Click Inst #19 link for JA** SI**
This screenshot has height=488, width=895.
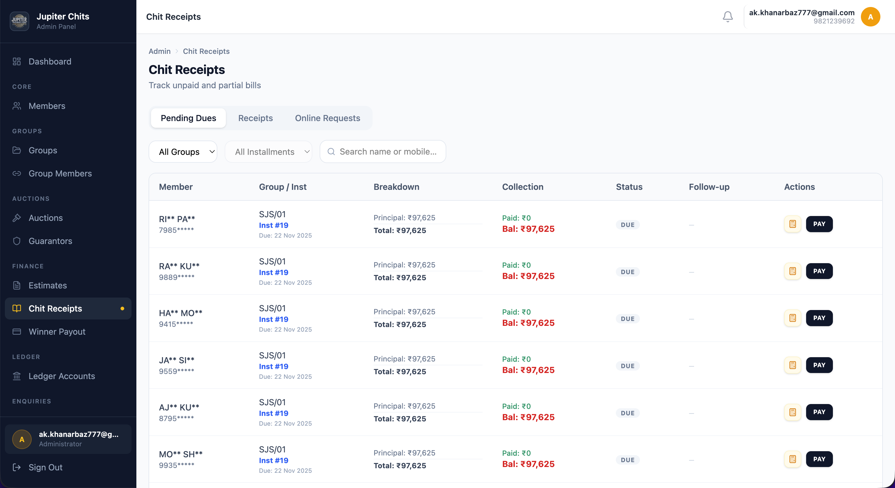(x=273, y=366)
